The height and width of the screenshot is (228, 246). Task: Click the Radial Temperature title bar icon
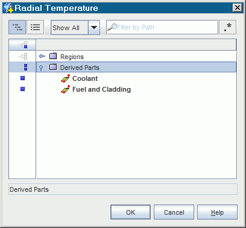(x=8, y=8)
